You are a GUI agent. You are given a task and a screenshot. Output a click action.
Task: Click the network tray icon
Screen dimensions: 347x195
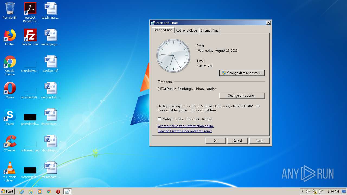pyautogui.click(x=315, y=191)
